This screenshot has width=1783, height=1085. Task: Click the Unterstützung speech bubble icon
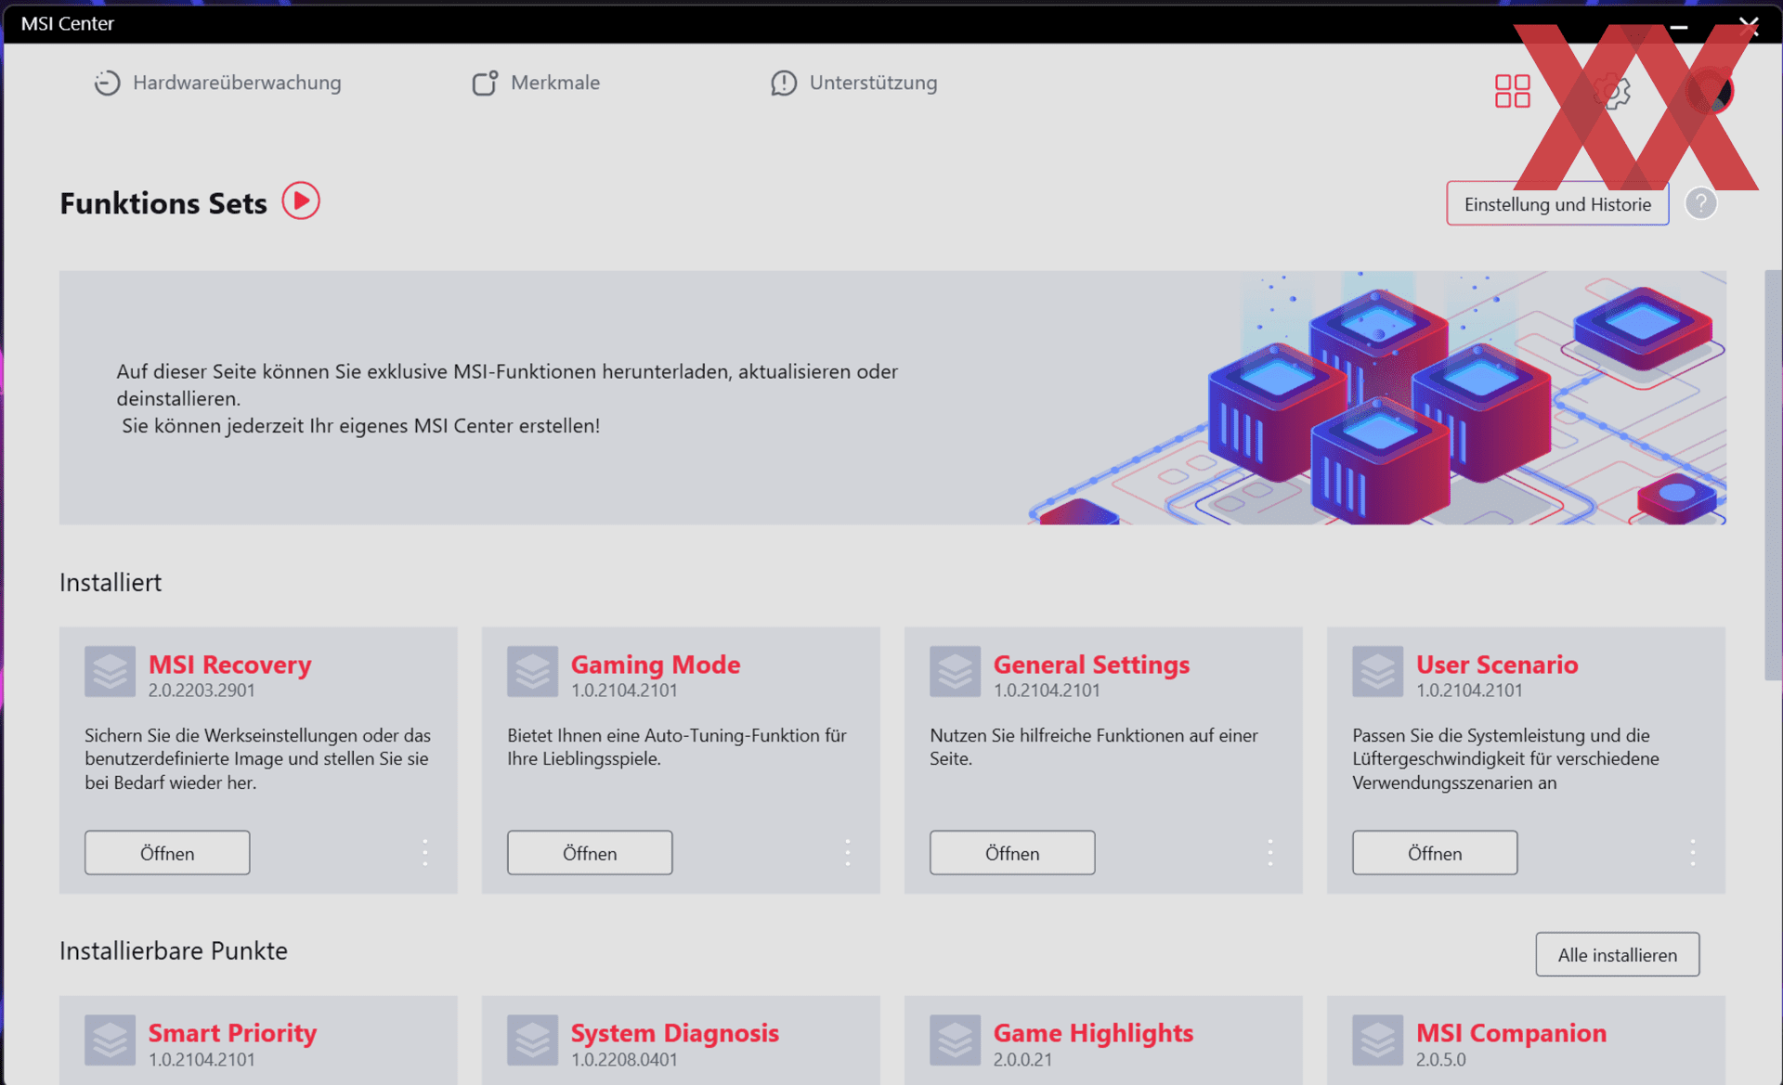point(784,83)
